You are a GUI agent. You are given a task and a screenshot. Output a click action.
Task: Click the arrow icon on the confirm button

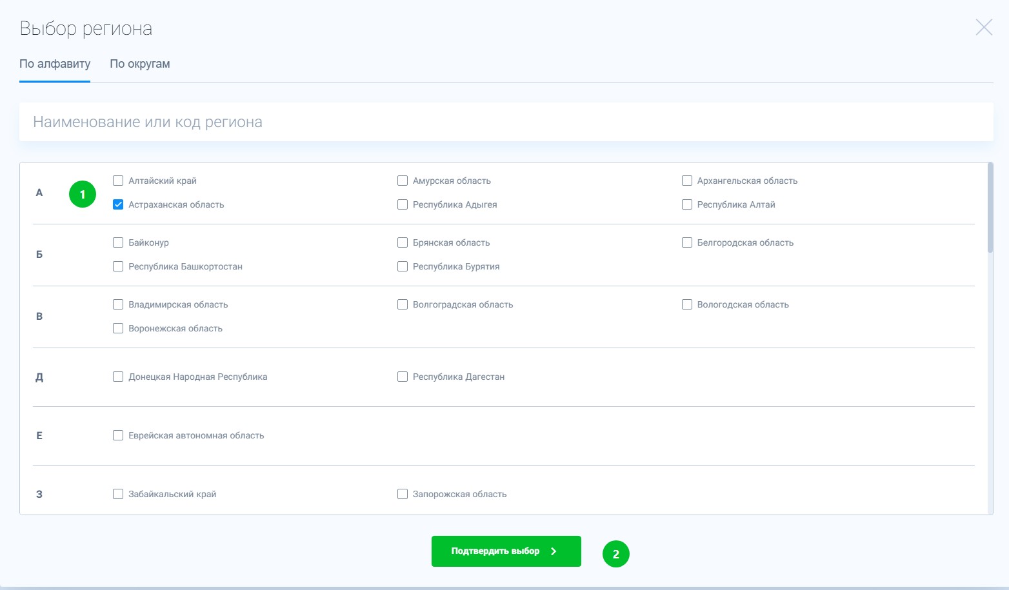554,551
